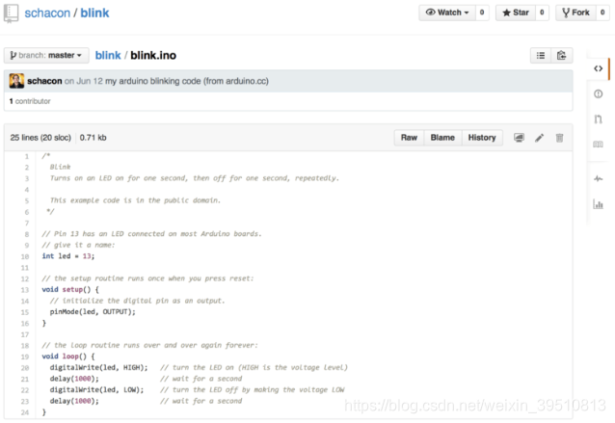Image resolution: width=615 pixels, height=423 pixels.
Task: Click the repository book icon beside schacon
Action: click(11, 13)
